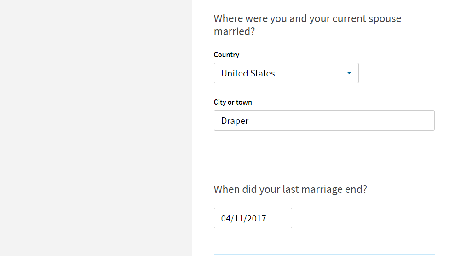Click the divider line below City or town
This screenshot has width=455, height=256.
[324, 157]
